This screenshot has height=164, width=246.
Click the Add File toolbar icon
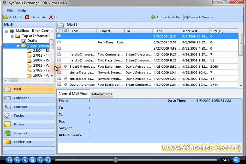tap(6, 17)
